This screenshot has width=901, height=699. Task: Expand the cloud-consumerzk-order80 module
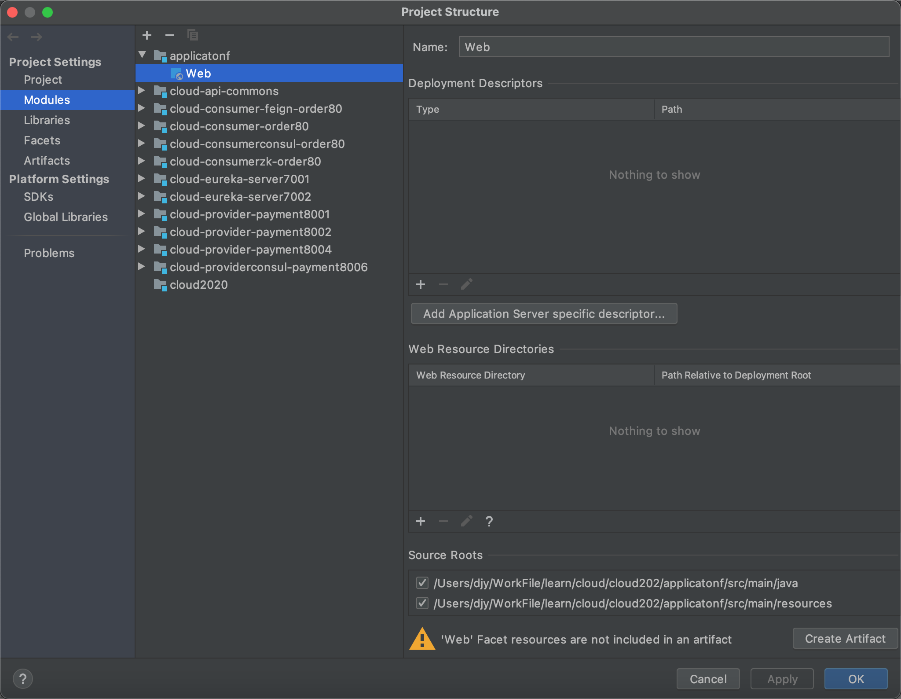tap(142, 161)
